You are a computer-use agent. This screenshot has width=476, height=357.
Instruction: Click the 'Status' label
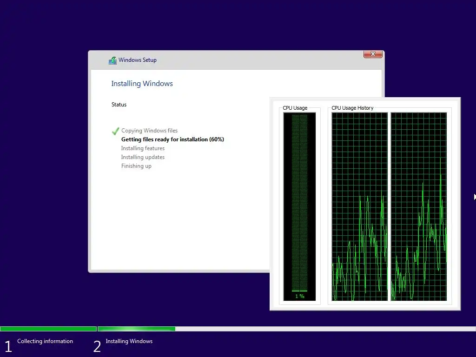click(119, 105)
